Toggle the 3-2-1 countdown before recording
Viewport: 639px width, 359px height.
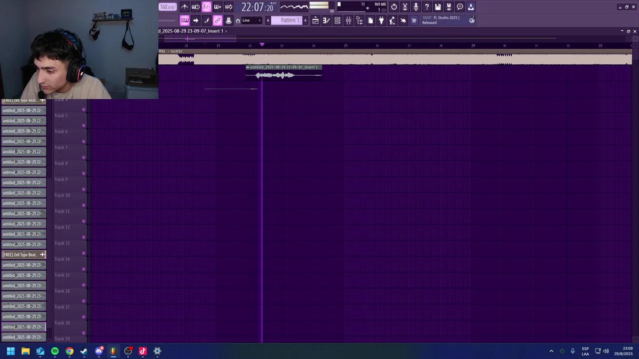pos(206,7)
